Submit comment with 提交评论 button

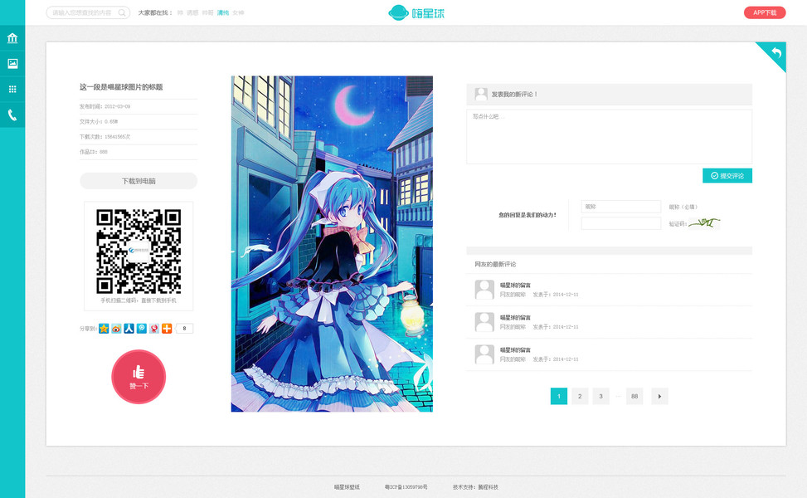coord(727,176)
